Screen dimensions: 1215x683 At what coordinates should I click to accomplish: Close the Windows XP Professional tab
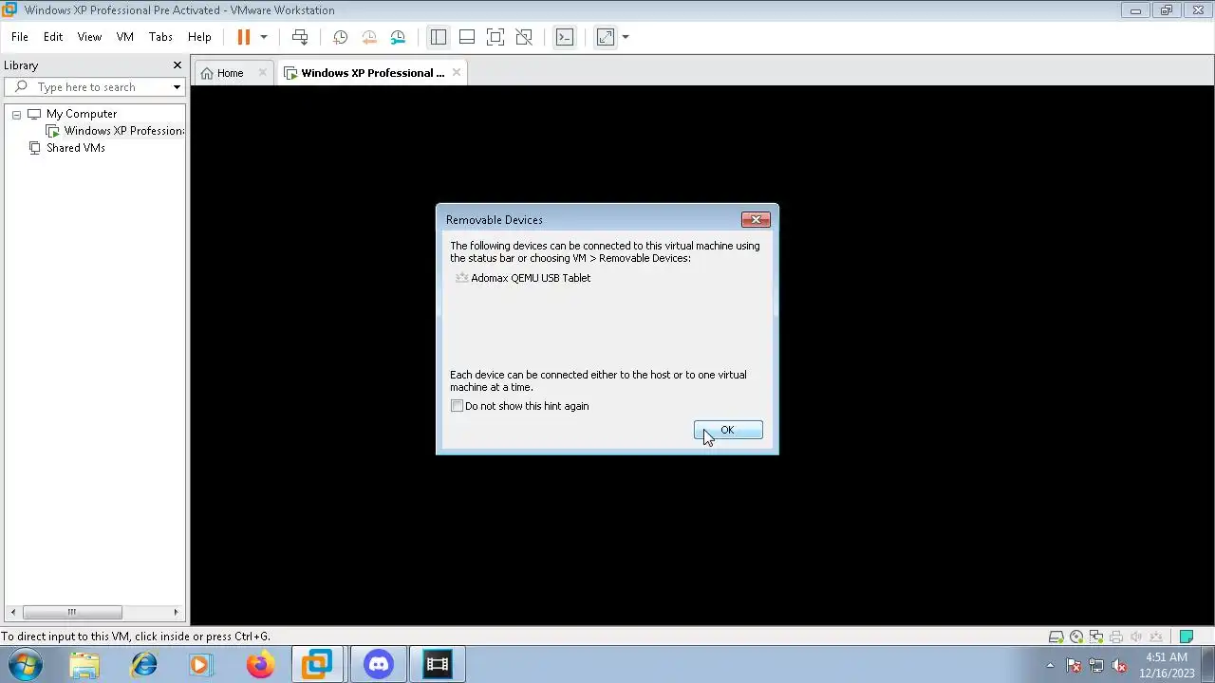point(457,72)
